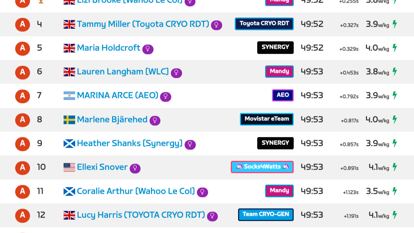Image resolution: width=414 pixels, height=233 pixels.
Task: Click the Argentina flag next to MARINA ARCE
Action: (x=69, y=95)
